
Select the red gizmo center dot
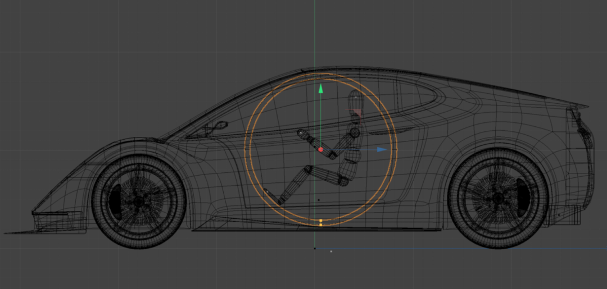click(320, 149)
